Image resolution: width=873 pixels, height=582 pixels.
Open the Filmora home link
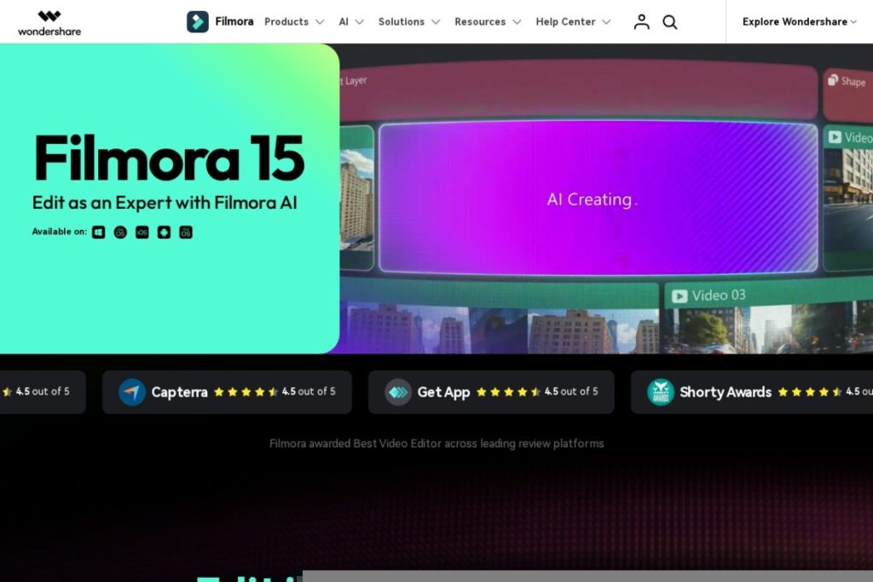pos(234,21)
